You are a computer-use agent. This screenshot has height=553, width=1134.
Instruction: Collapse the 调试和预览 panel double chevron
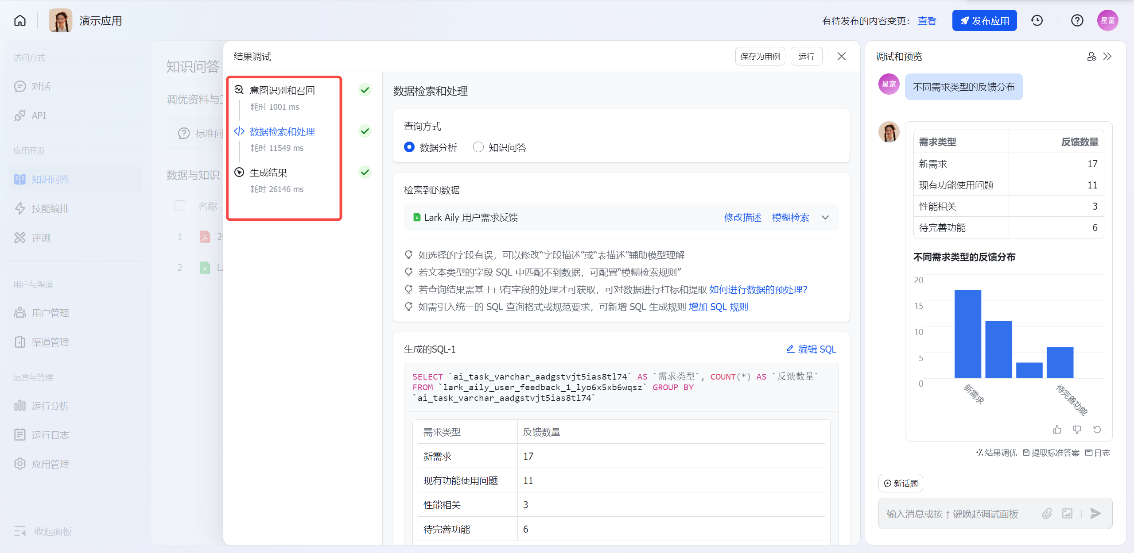pyautogui.click(x=1107, y=56)
